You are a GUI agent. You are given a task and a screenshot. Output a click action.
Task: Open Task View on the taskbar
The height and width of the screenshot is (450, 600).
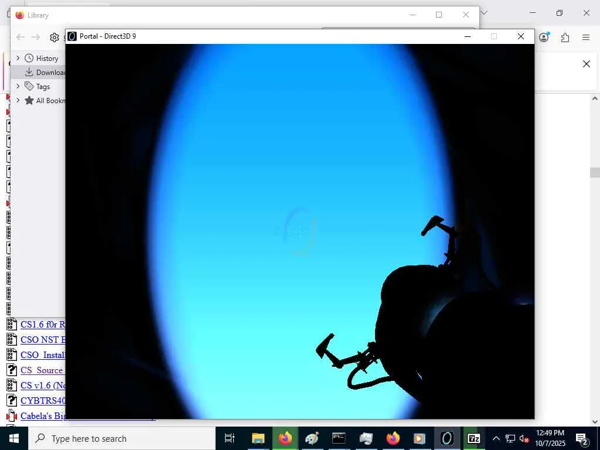pos(230,438)
